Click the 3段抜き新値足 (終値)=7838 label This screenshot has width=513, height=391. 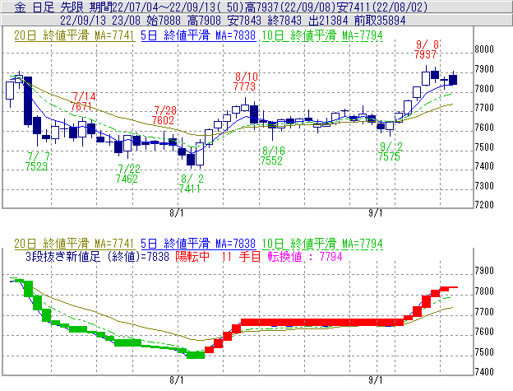(98, 256)
